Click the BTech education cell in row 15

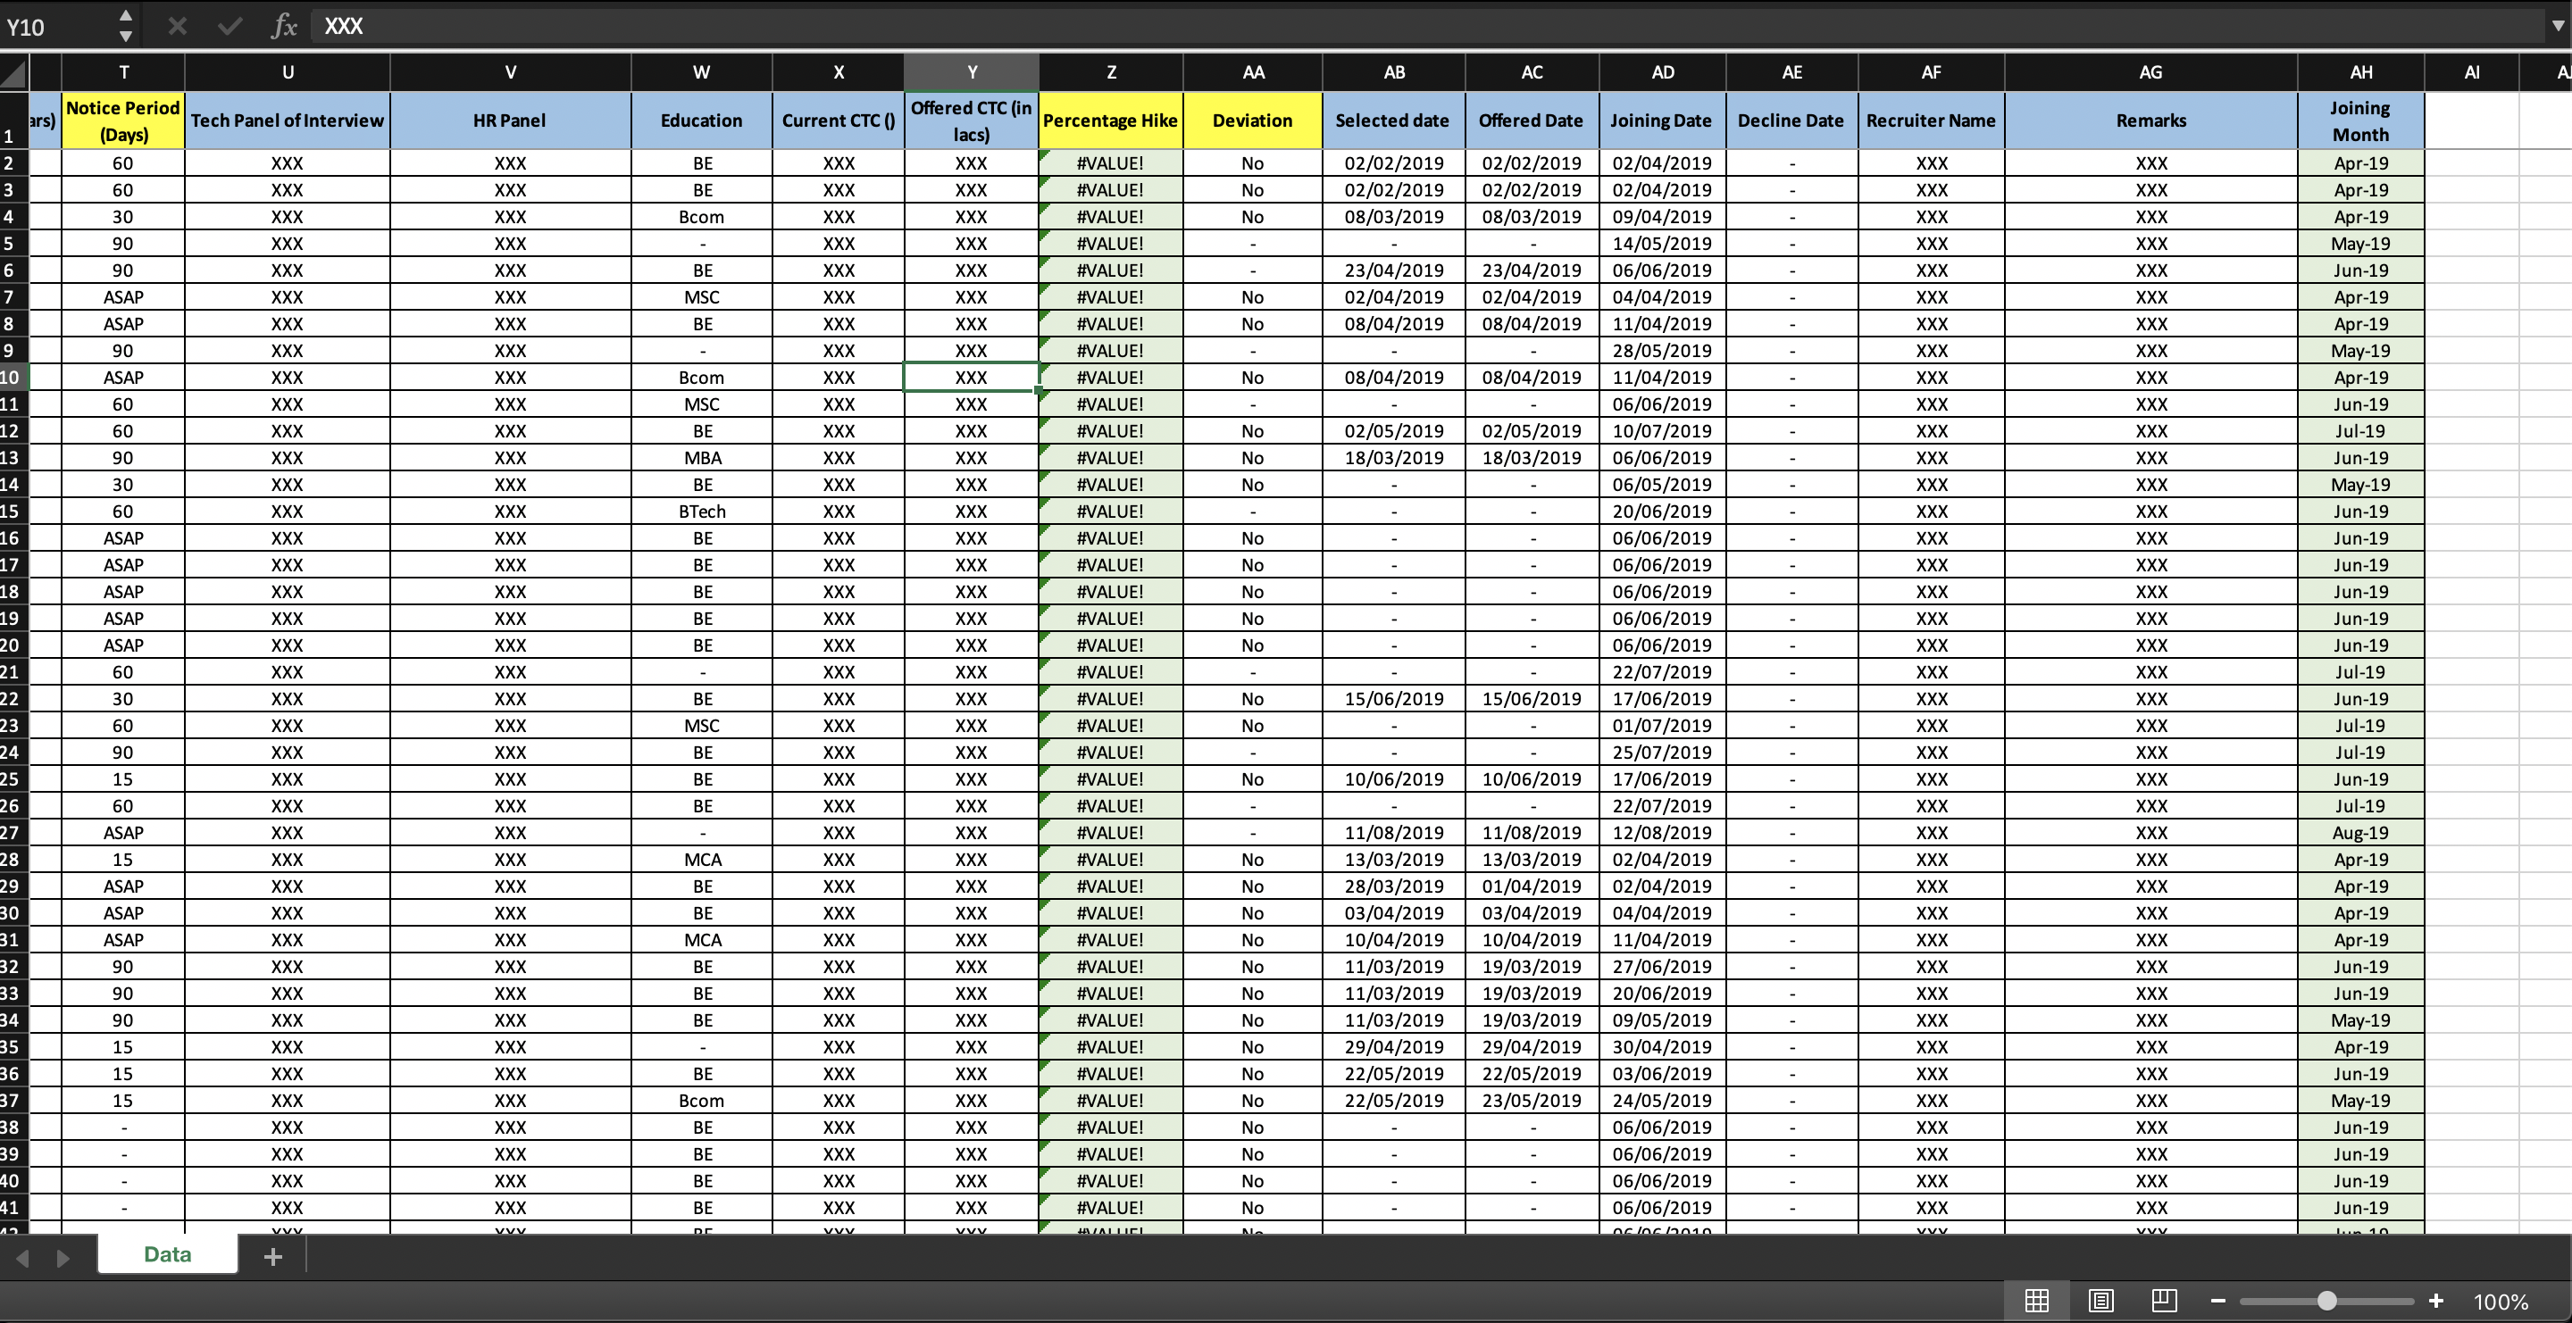pyautogui.click(x=702, y=511)
